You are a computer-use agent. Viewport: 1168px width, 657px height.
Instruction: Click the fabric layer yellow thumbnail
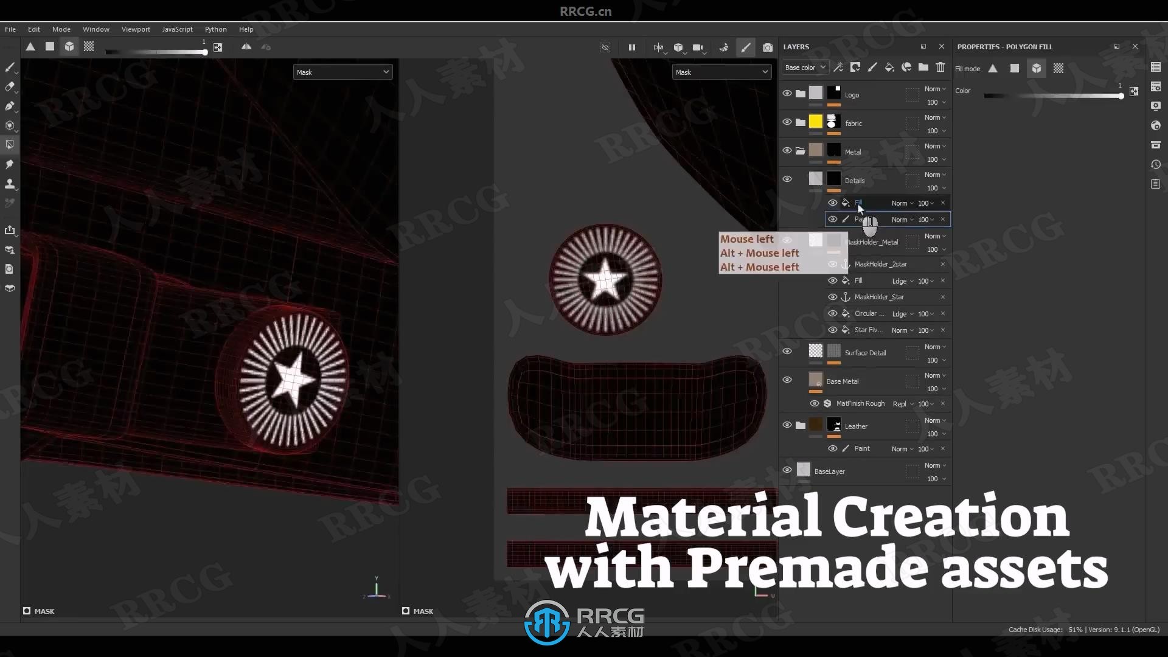point(816,122)
